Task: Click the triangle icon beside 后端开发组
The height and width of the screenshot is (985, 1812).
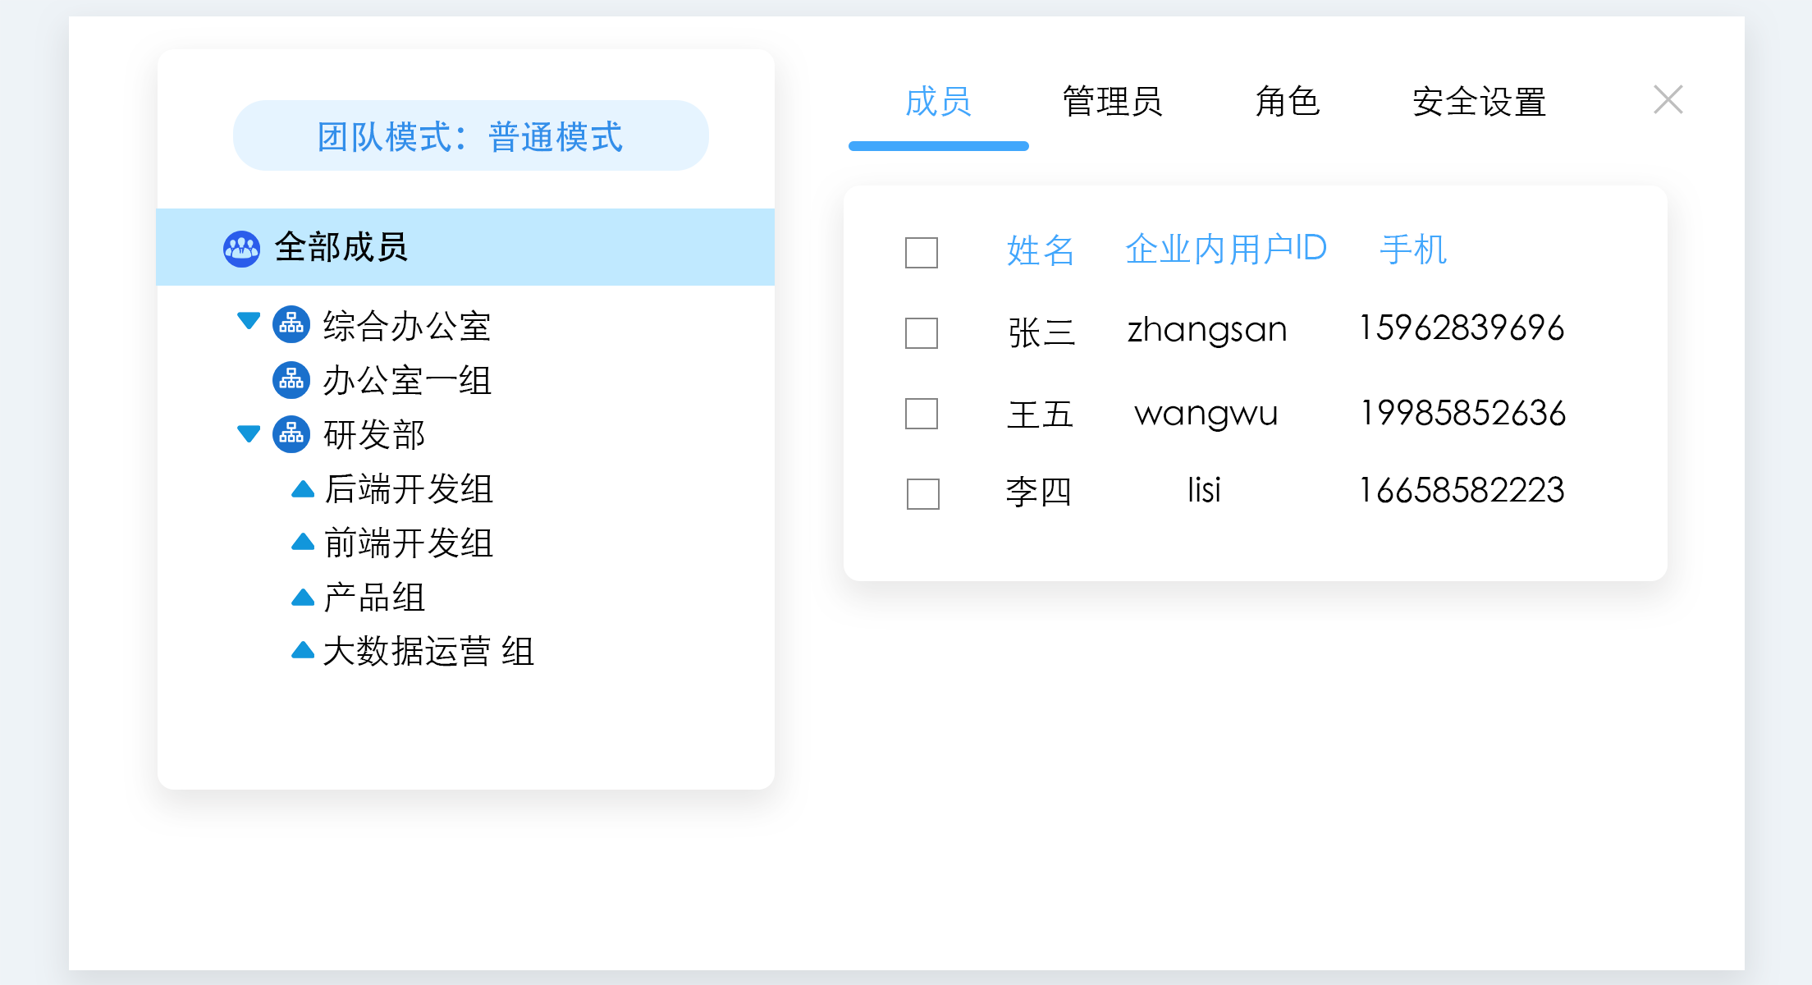Action: click(x=303, y=489)
